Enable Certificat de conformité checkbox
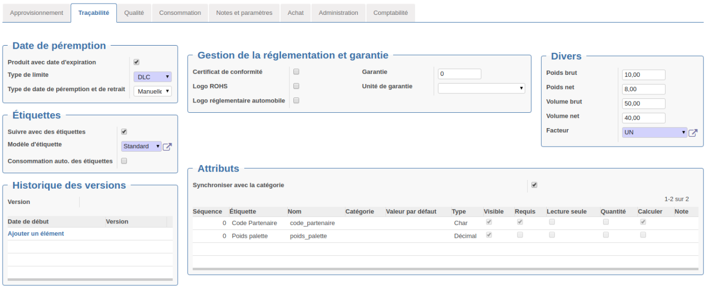Image resolution: width=708 pixels, height=287 pixels. 296,72
